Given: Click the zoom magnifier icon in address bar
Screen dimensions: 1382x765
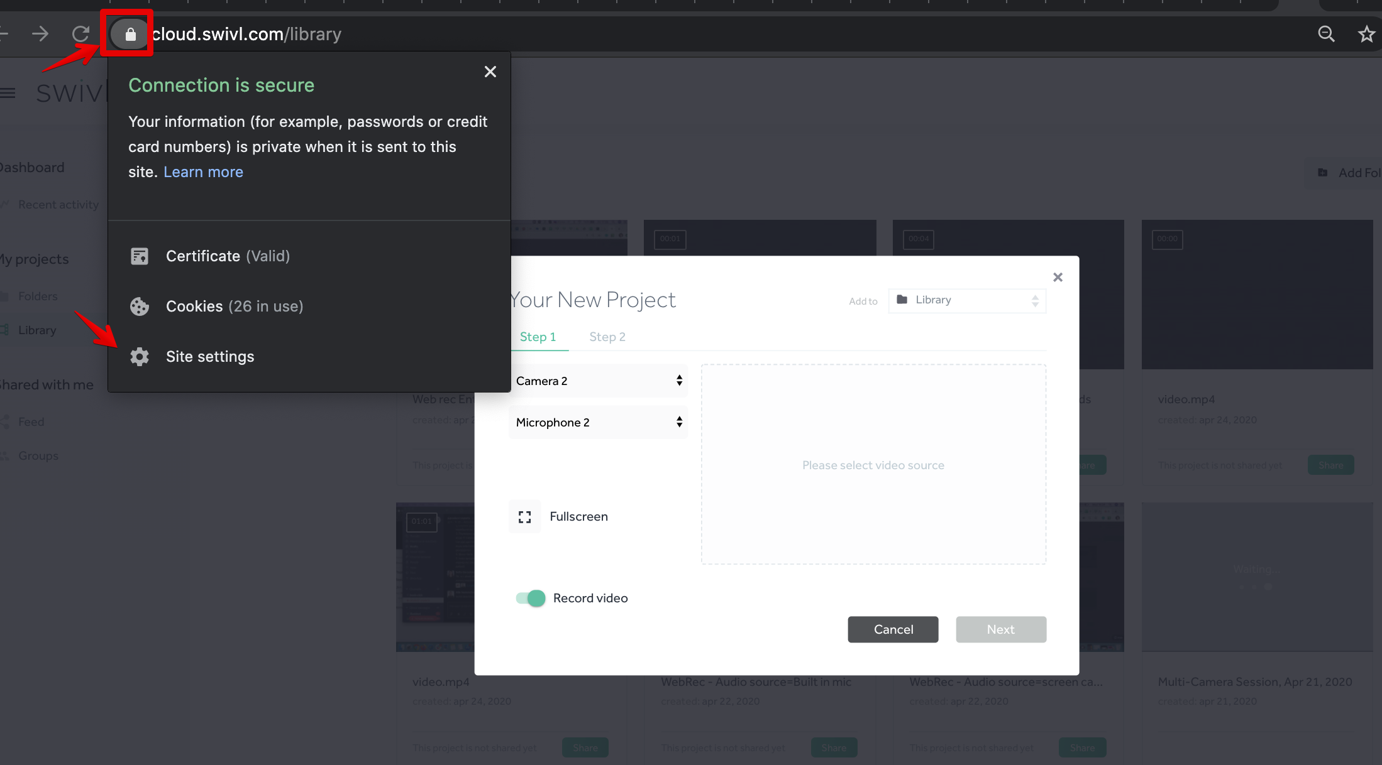Looking at the screenshot, I should (x=1326, y=34).
